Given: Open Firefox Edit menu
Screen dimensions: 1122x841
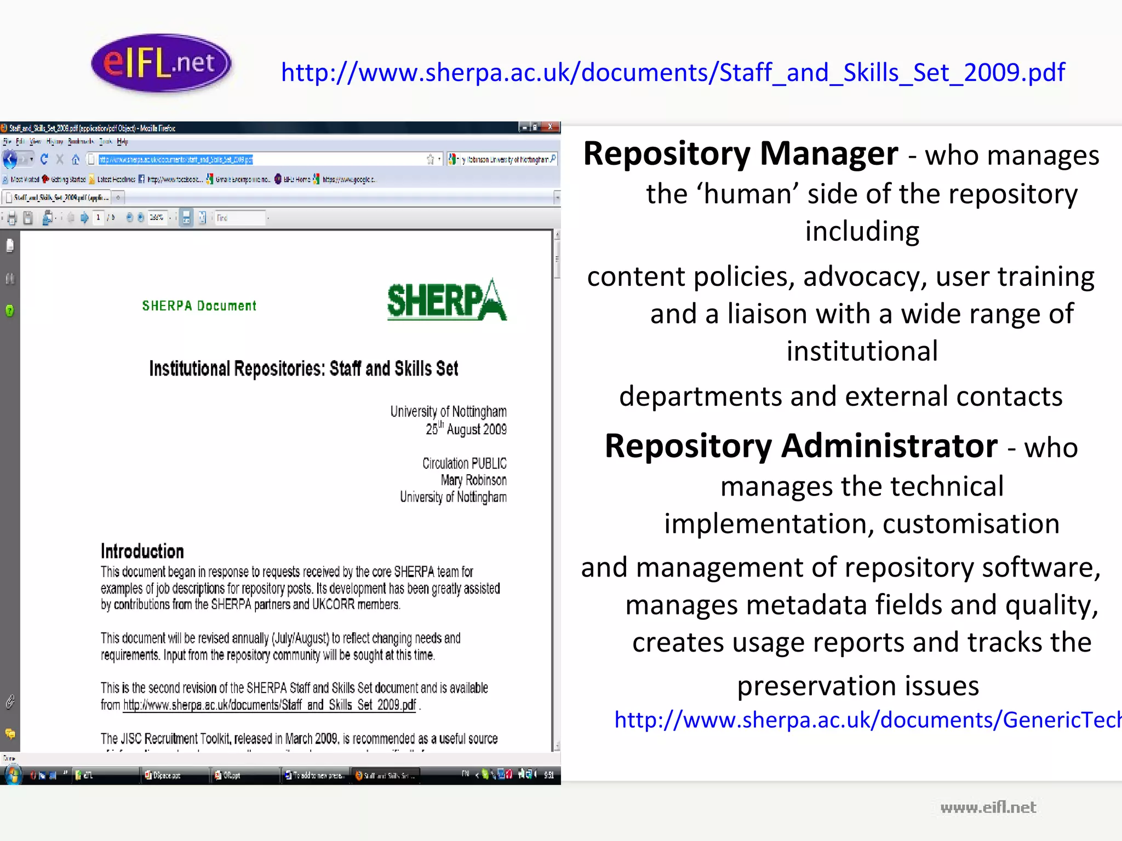Looking at the screenshot, I should [20, 141].
